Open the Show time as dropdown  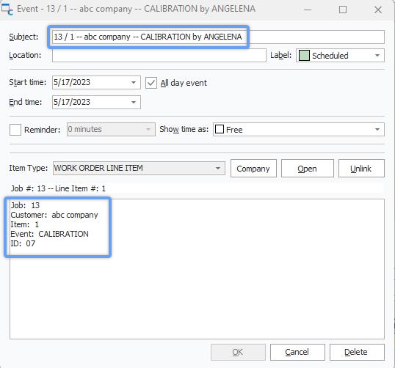coord(299,130)
